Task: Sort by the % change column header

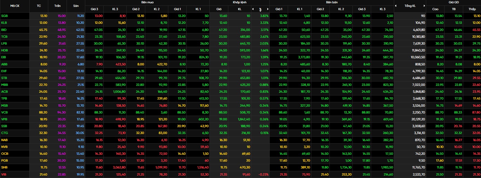Action: click(260, 9)
